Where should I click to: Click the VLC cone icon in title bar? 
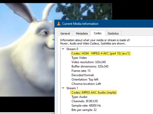coord(59,24)
